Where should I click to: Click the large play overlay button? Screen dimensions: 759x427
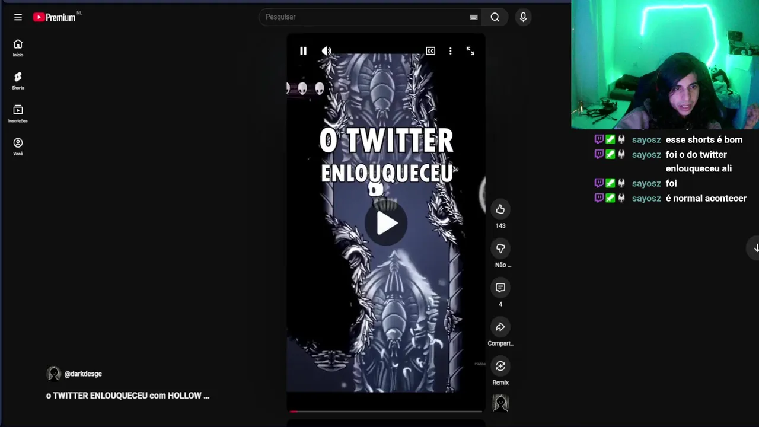[x=386, y=224]
